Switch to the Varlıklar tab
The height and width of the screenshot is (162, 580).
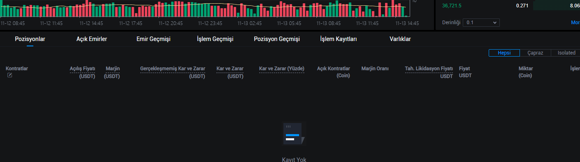(x=400, y=39)
